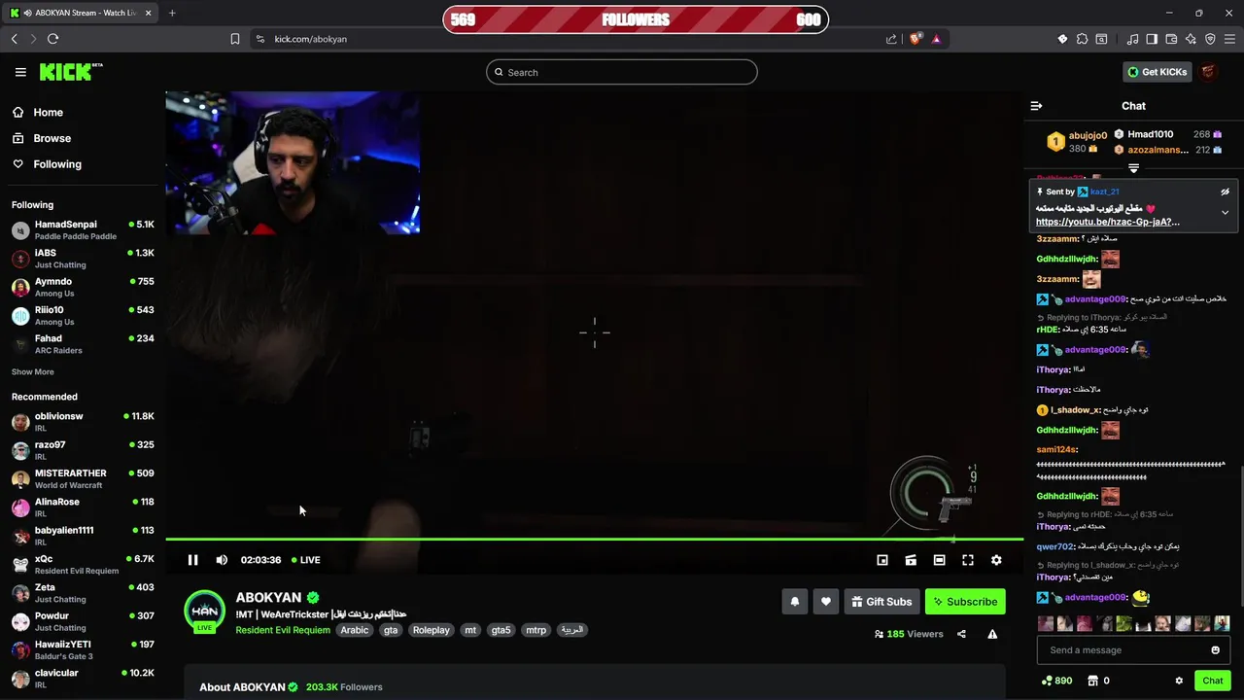Image resolution: width=1244 pixels, height=700 pixels.
Task: Select the gta5 stream tag
Action: (x=501, y=630)
